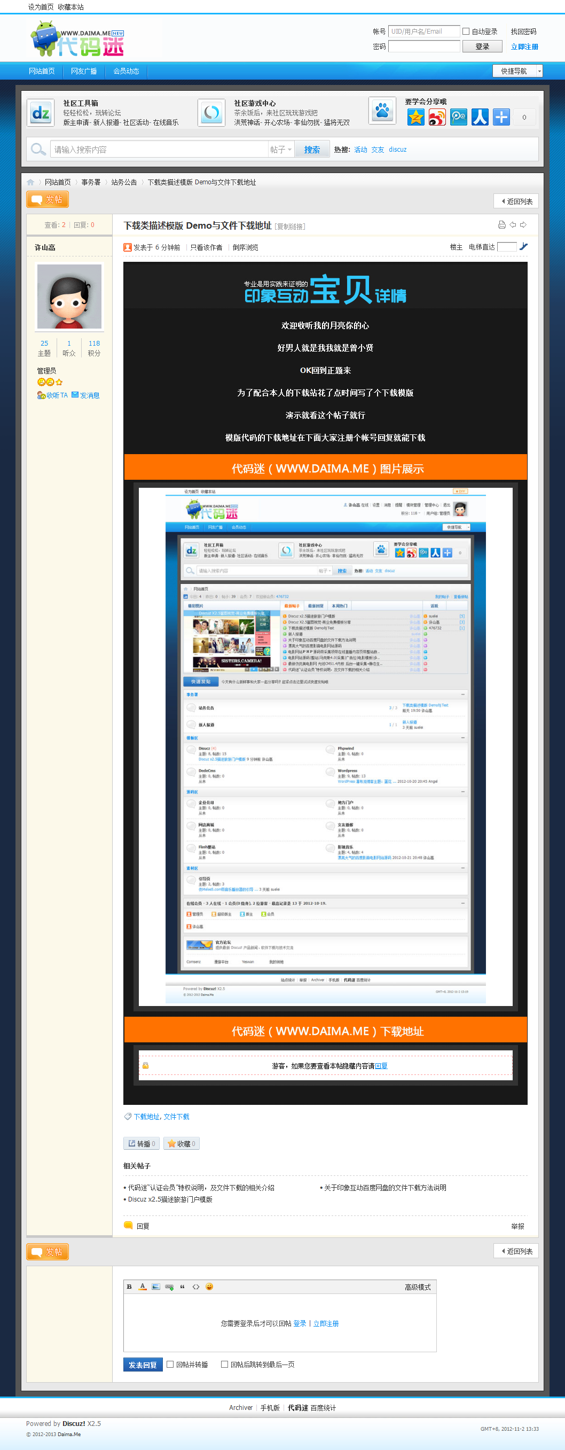The image size is (565, 1450).
Task: Click the top 返回列表 button
Action: tap(516, 201)
